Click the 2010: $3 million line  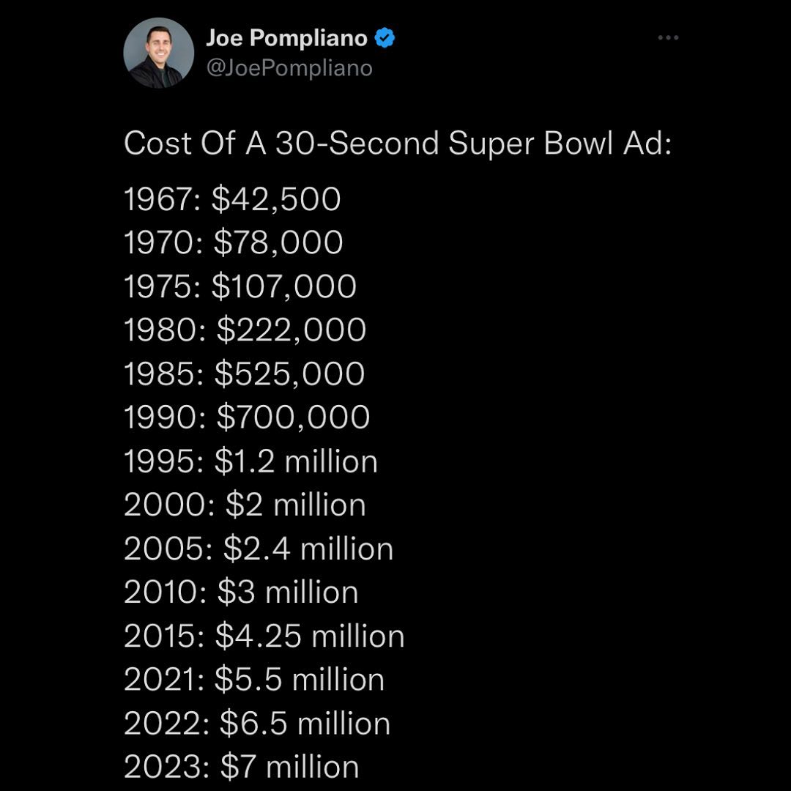tap(241, 592)
